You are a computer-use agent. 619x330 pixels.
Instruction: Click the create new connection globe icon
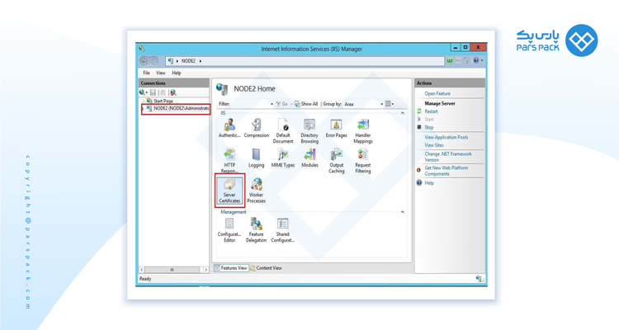144,92
